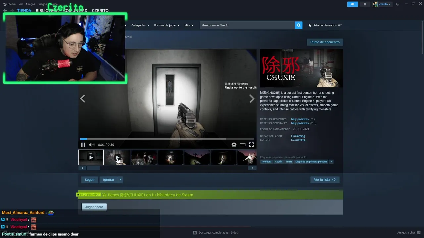The image size is (424, 238).
Task: Click the Jugar ahora button
Action: pyautogui.click(x=94, y=207)
